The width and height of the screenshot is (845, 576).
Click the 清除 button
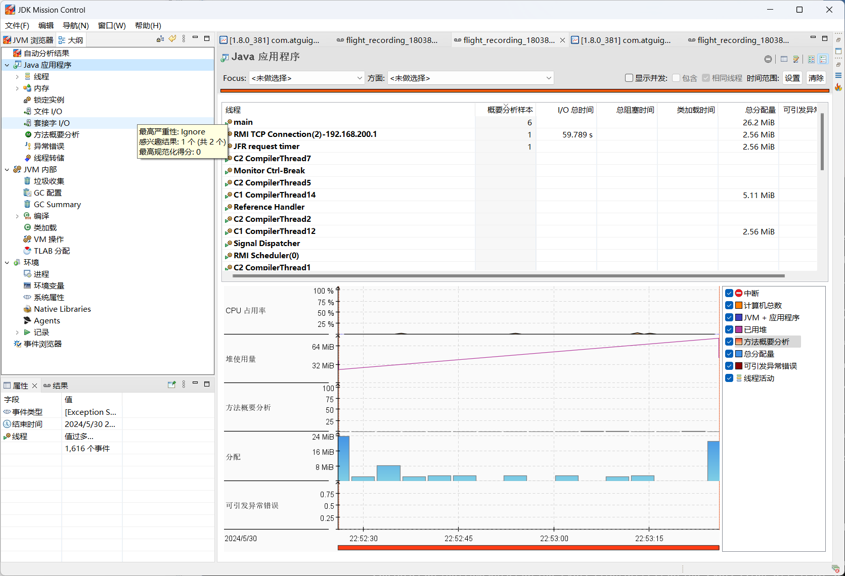[816, 78]
